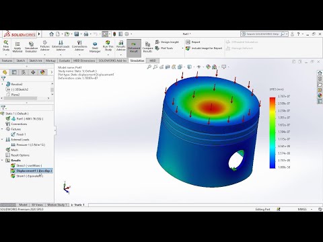323x242 pixels.
Task: Switch to the SOLIDWORKS Add-Ins tab
Action: (112, 61)
